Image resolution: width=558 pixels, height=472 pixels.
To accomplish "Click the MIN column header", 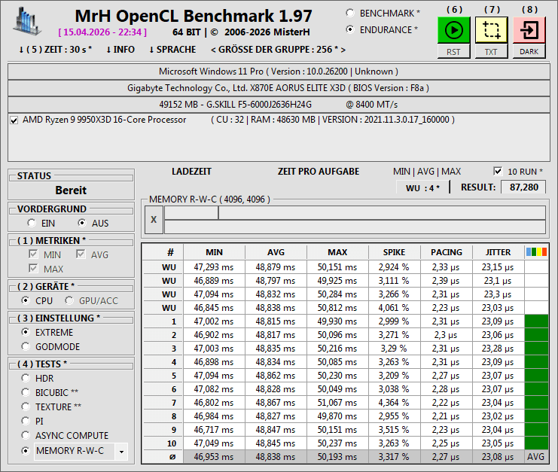I will 214,252.
